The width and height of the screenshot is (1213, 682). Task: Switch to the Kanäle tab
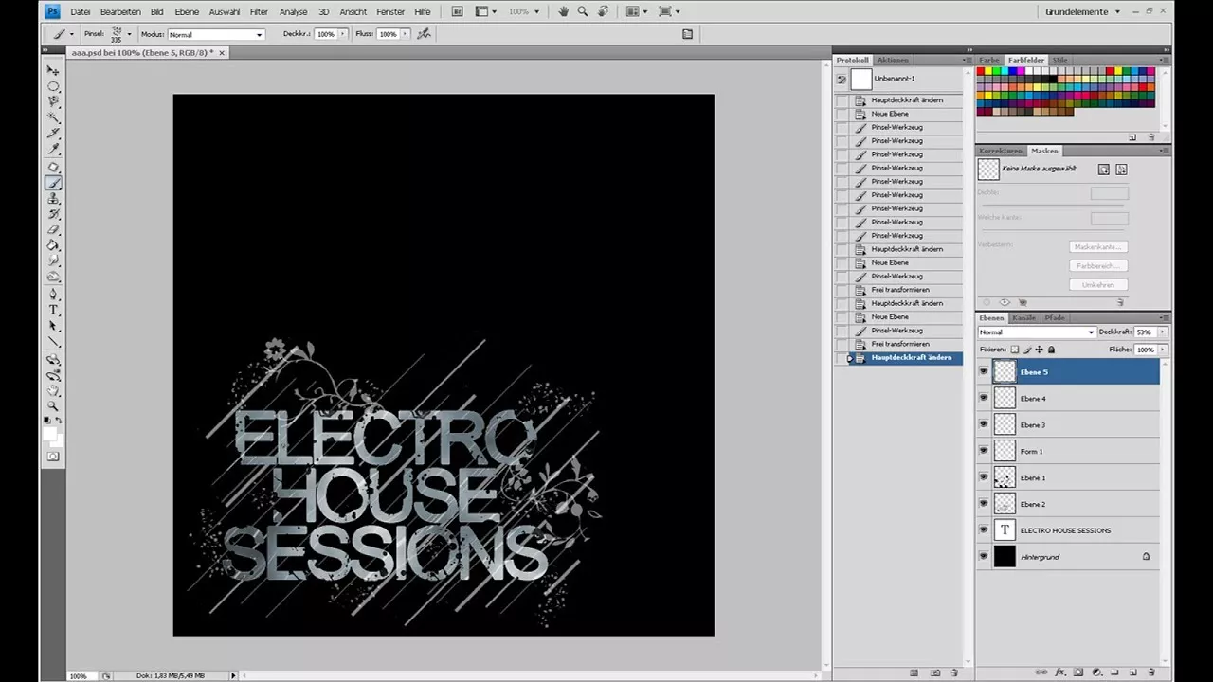[1023, 318]
